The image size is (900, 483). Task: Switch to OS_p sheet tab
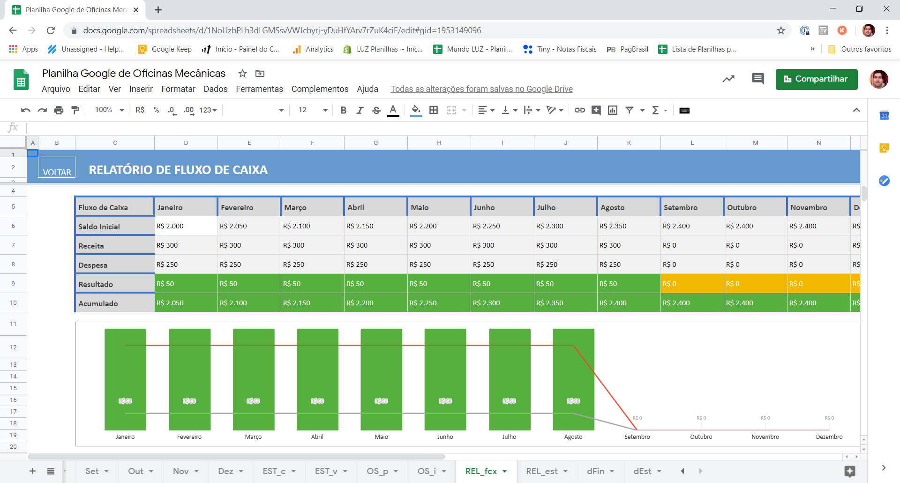coord(382,471)
